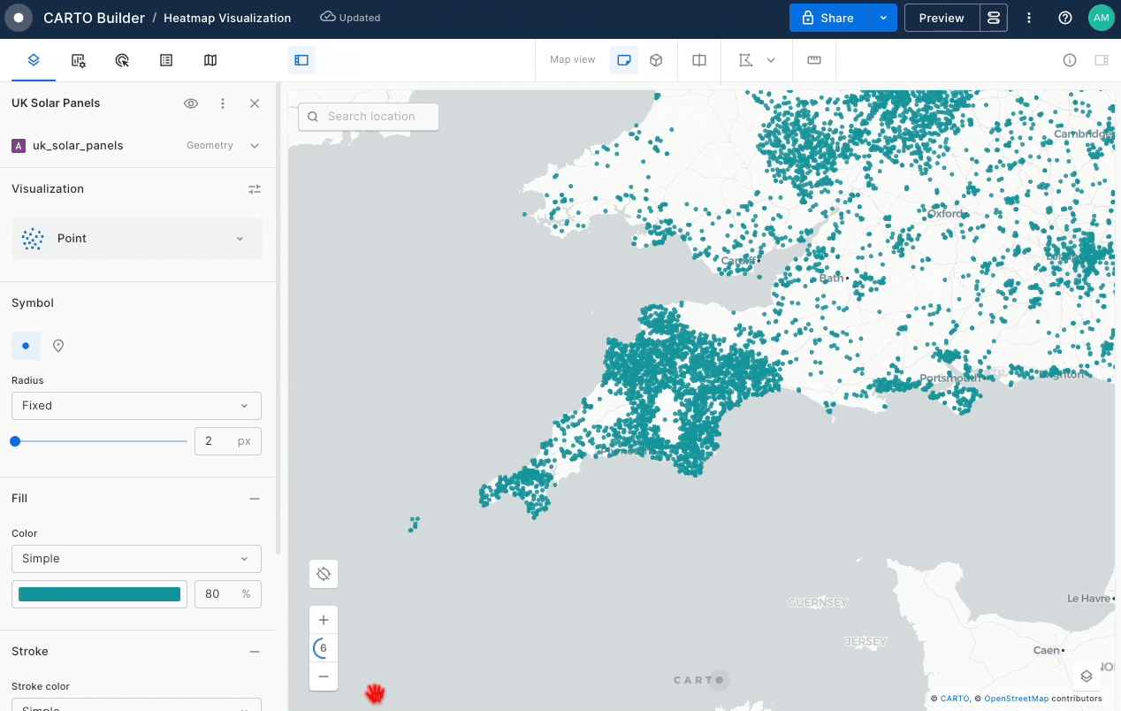Click the Share button
This screenshot has width=1121, height=711.
coord(828,18)
